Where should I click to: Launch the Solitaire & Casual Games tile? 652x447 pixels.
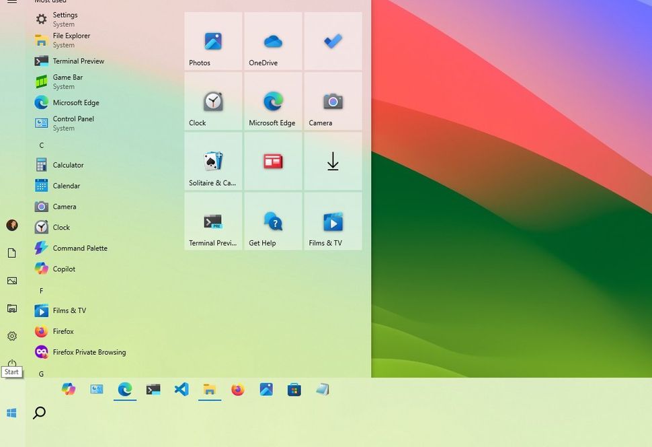(x=212, y=161)
